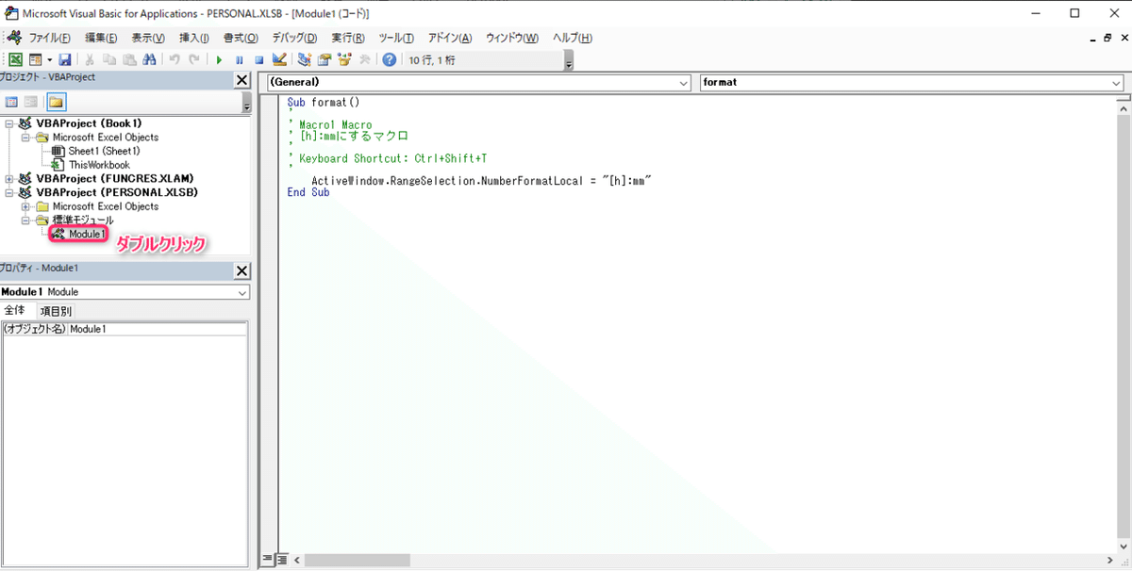Screen dimensions: 1132x571
Task: Close the Project Explorer pane
Action: pos(242,81)
